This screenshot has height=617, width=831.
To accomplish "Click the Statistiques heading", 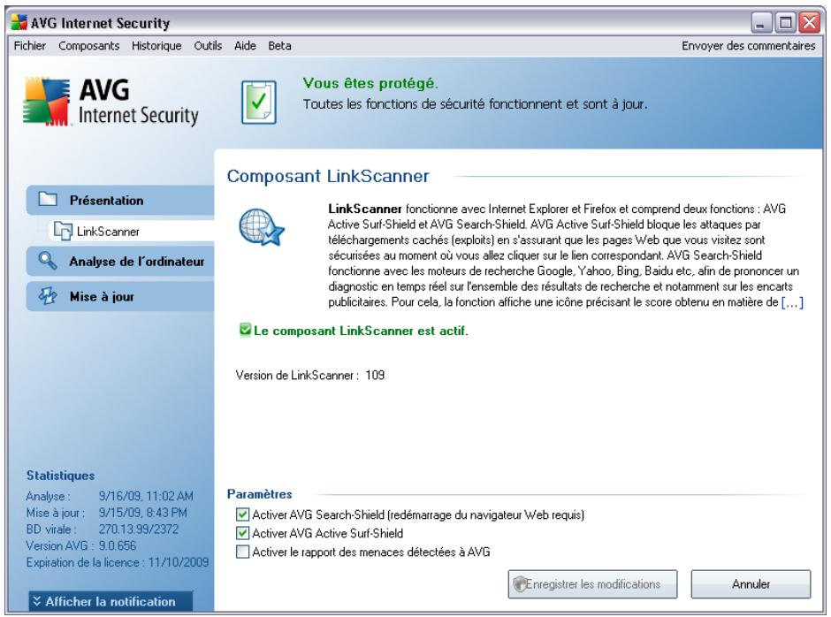I will pyautogui.click(x=60, y=475).
